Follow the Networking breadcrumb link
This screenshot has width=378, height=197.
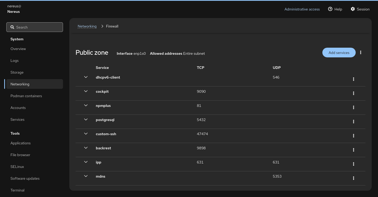87,26
